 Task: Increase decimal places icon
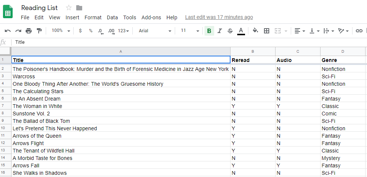112,31
